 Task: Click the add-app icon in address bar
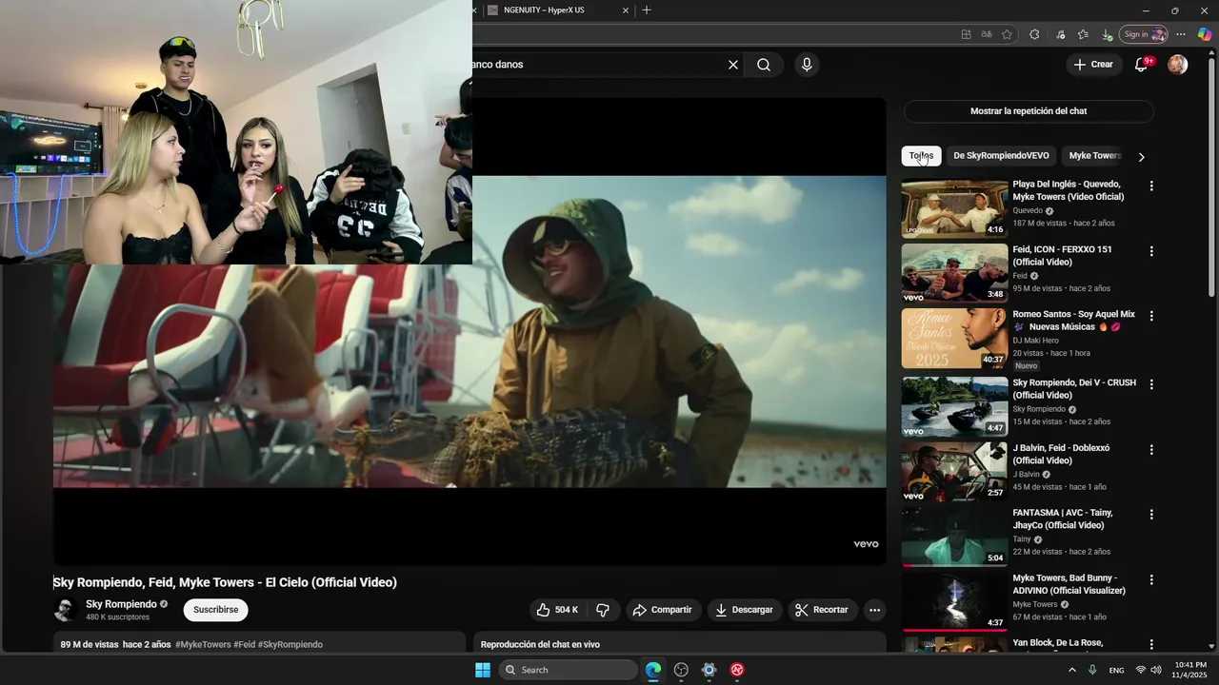coord(966,34)
